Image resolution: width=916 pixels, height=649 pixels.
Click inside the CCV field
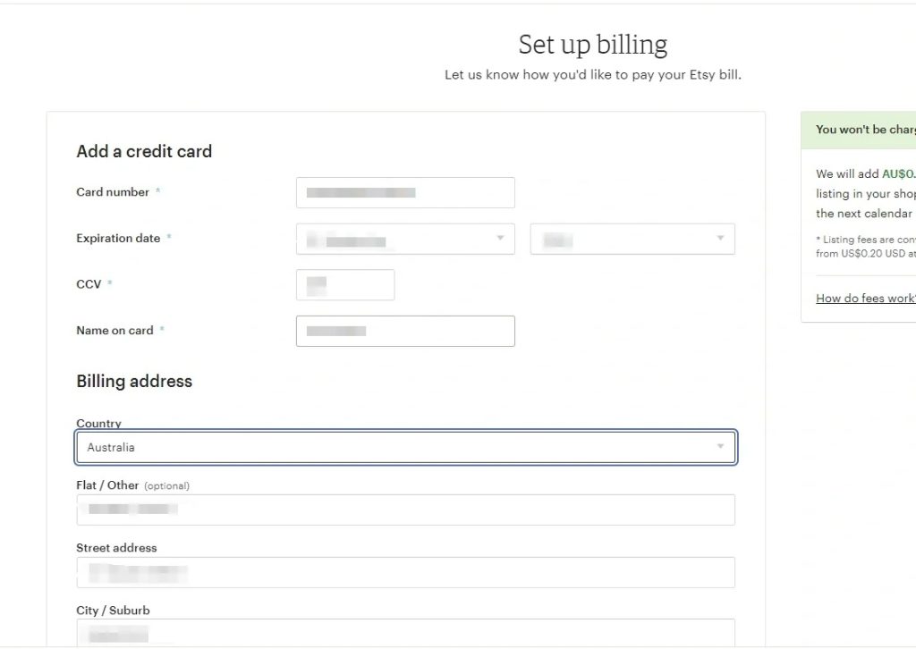(x=345, y=284)
